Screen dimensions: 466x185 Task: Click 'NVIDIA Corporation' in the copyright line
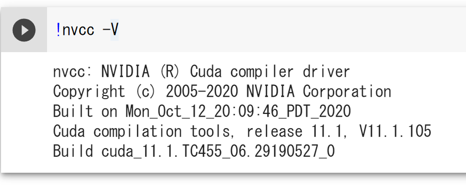tap(319, 91)
